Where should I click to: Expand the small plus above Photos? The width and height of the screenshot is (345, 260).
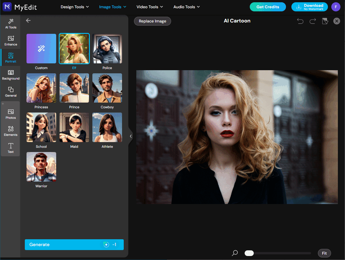[3, 104]
